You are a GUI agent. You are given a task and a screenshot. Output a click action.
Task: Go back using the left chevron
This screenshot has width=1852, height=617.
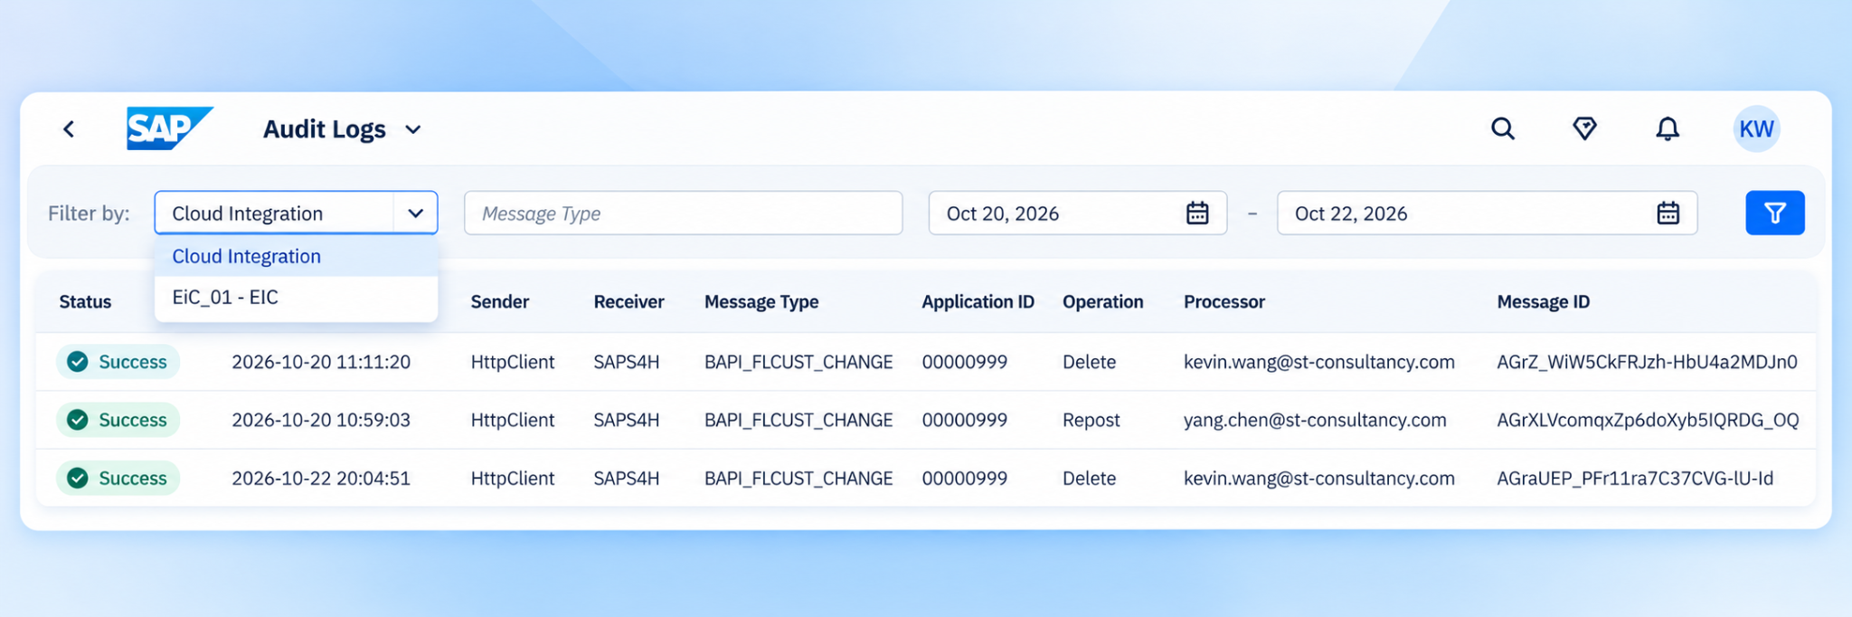[x=69, y=129]
